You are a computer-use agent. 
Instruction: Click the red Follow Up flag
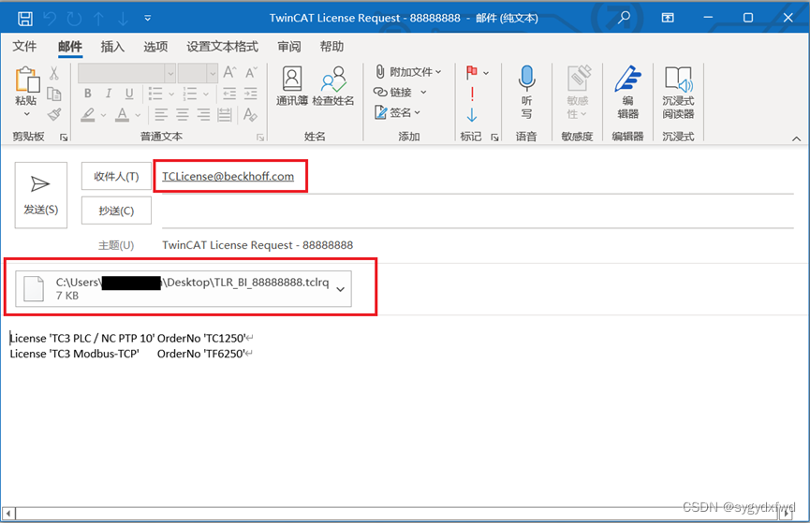(472, 72)
